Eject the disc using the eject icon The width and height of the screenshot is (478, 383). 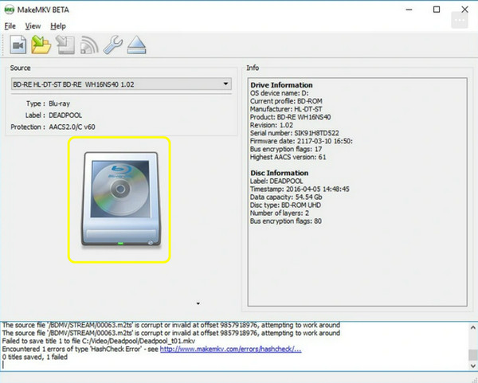click(136, 45)
